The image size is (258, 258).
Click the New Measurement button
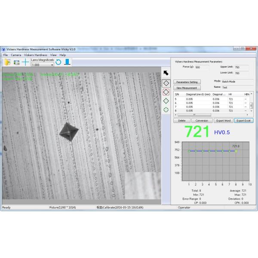pyautogui.click(x=187, y=88)
